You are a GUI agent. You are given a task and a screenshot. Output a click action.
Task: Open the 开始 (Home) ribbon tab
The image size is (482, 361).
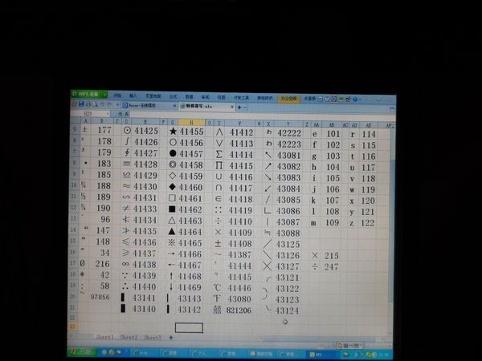click(117, 95)
